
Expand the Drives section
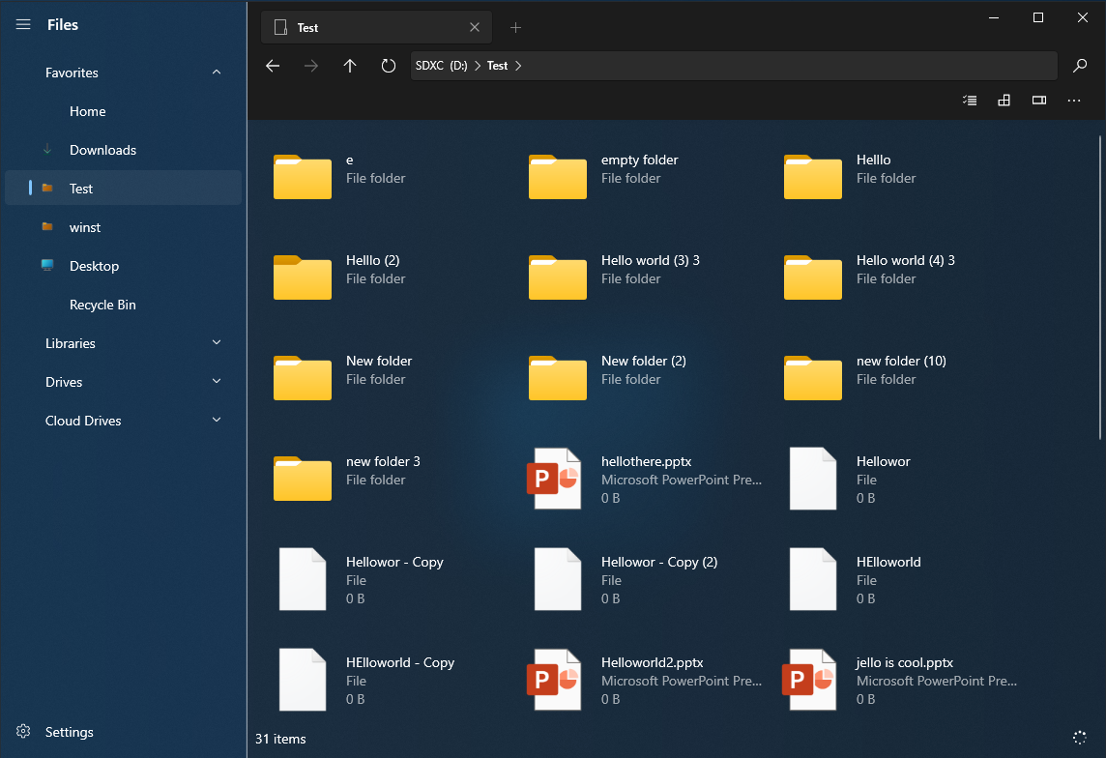[216, 381]
